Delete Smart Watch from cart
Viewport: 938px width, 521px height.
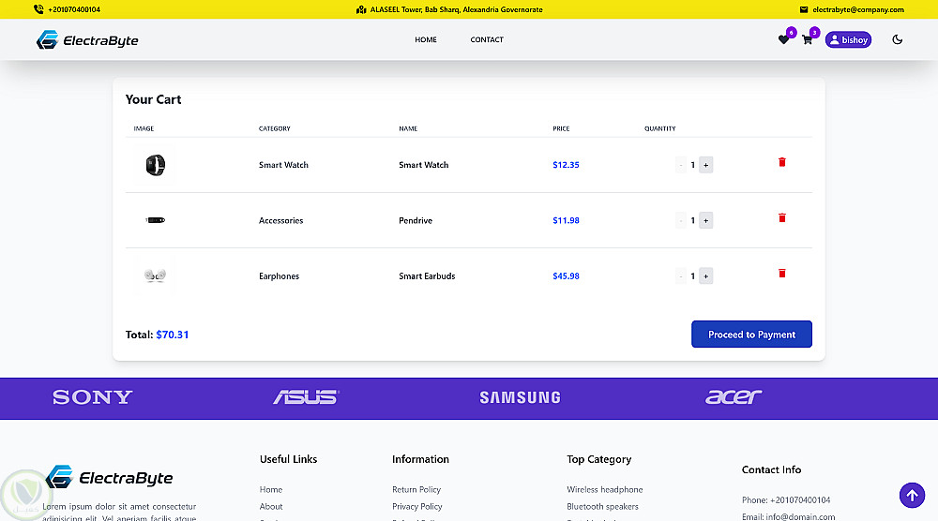coord(782,162)
